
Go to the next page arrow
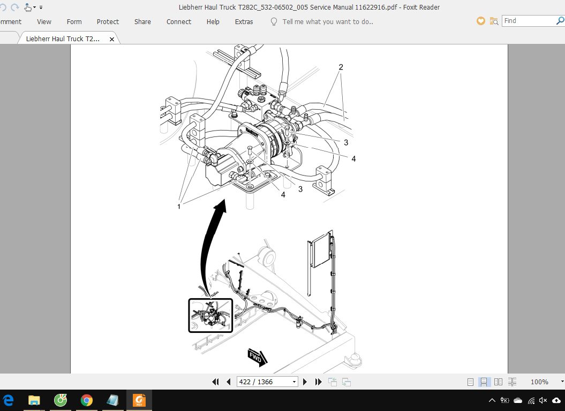tap(305, 382)
